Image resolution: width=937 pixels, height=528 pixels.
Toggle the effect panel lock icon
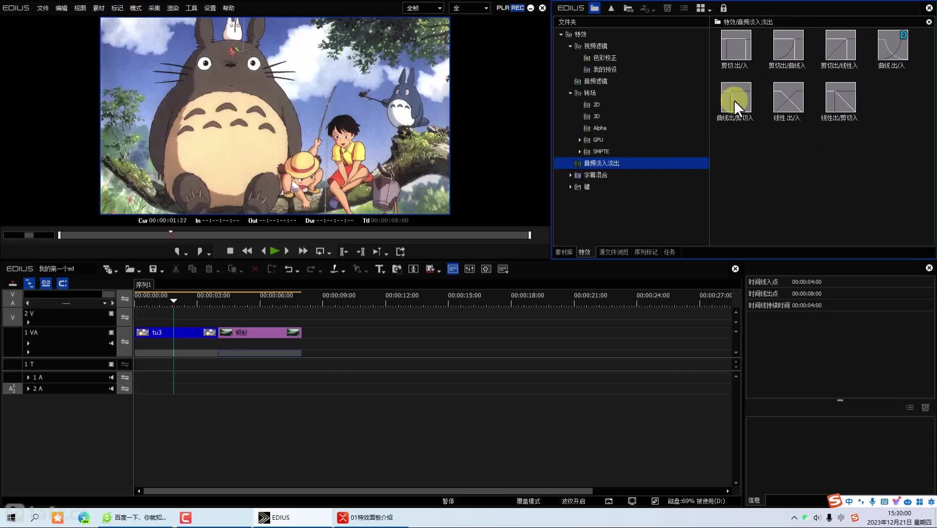click(724, 8)
